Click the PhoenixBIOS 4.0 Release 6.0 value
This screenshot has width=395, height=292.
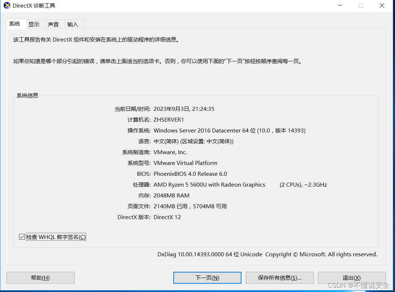pyautogui.click(x=190, y=174)
